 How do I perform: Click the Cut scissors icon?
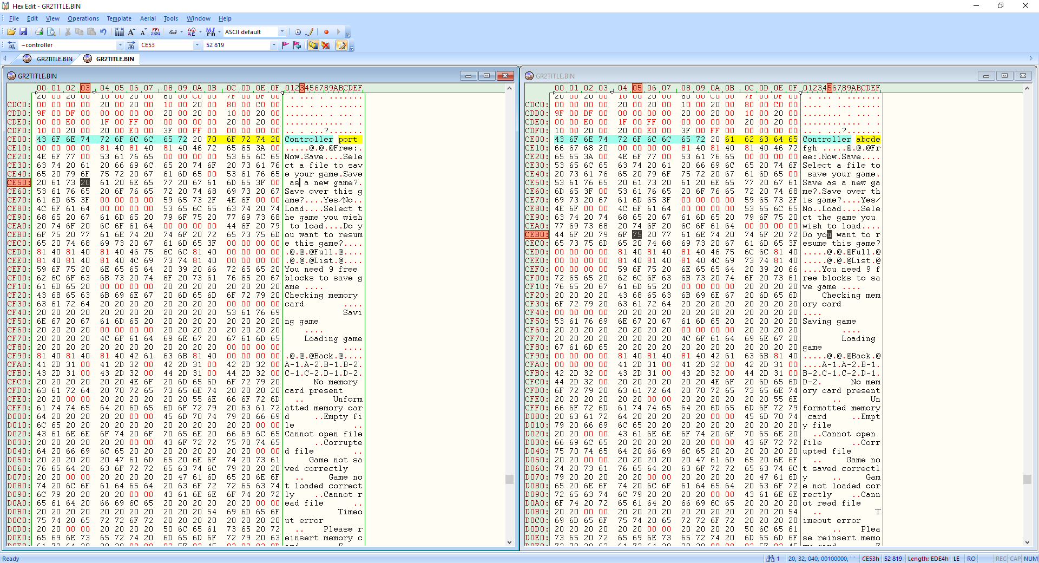(x=68, y=32)
